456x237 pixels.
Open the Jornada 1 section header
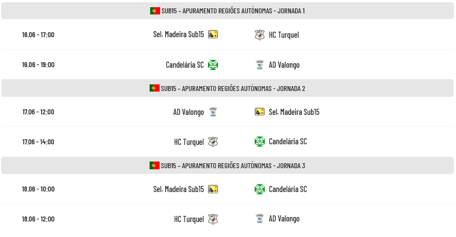[x=227, y=11]
